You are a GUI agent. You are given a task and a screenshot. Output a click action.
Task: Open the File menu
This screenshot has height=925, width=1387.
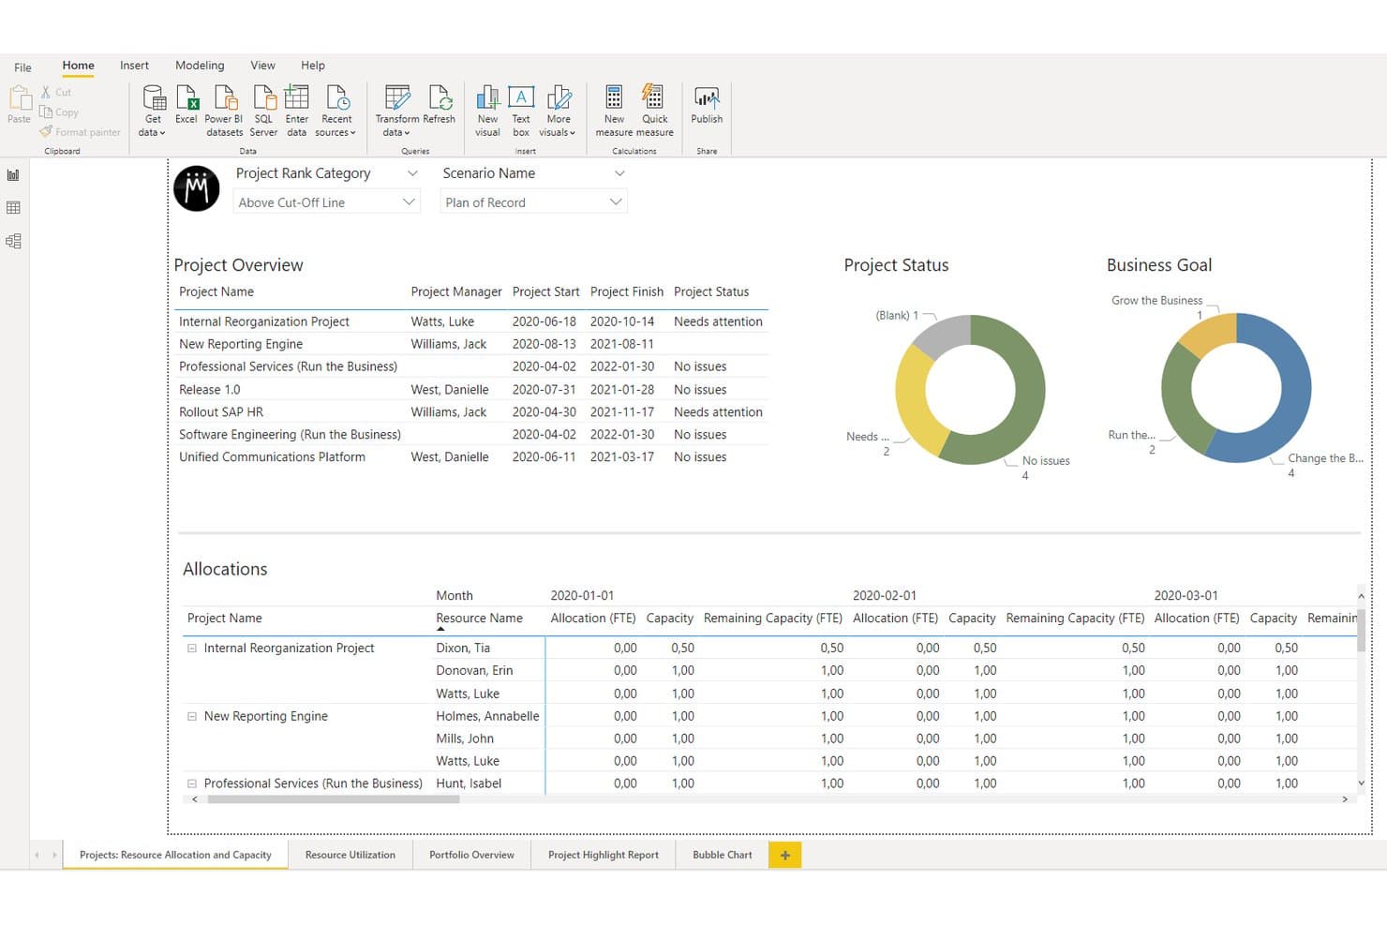[x=22, y=67]
